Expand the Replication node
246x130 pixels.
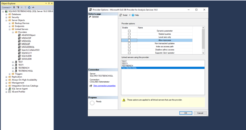(6, 77)
